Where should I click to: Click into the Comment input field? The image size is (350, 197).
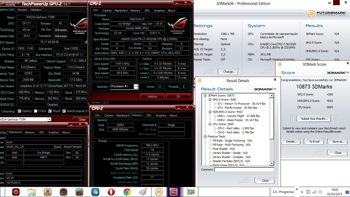point(244,170)
